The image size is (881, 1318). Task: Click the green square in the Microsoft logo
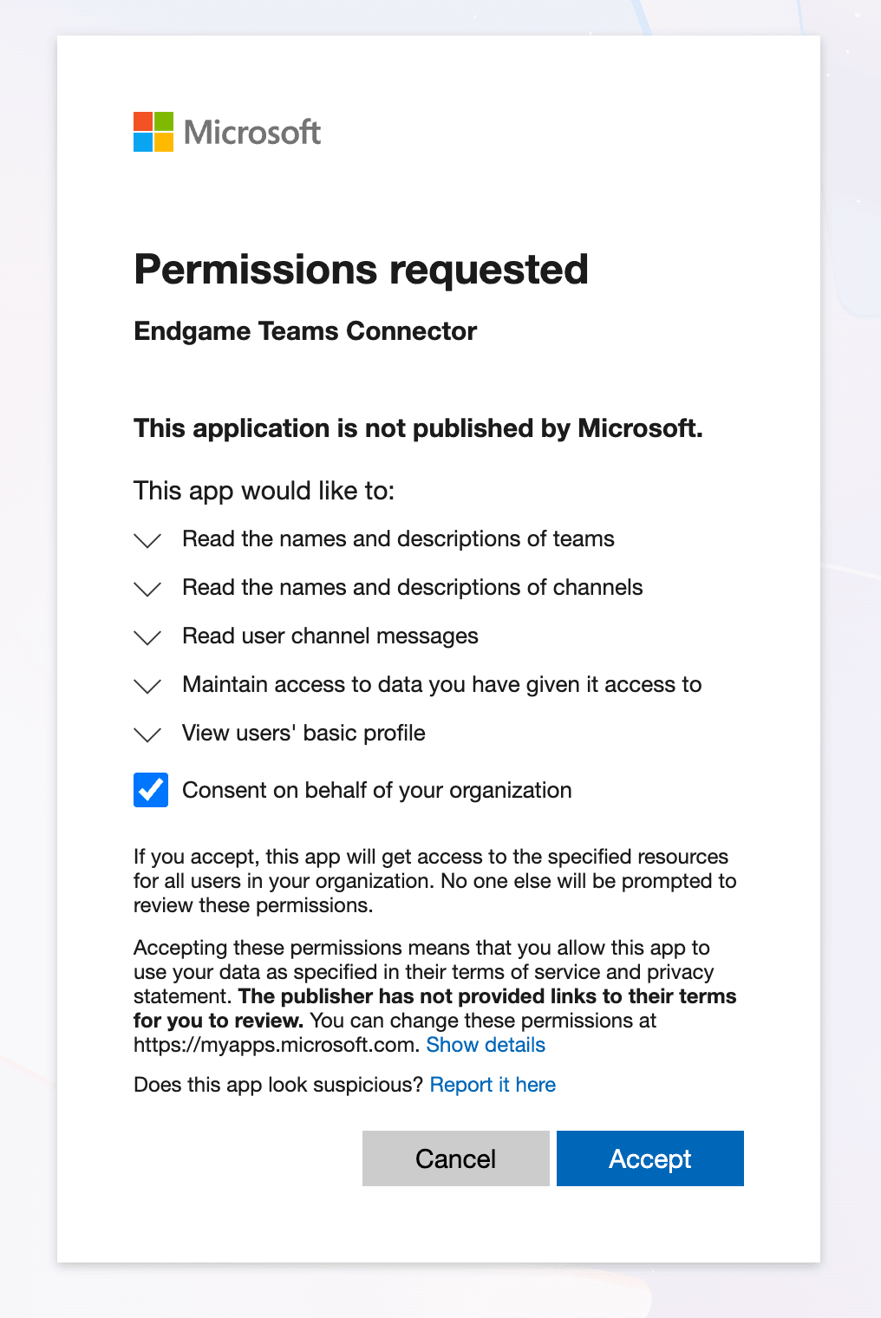tap(165, 121)
